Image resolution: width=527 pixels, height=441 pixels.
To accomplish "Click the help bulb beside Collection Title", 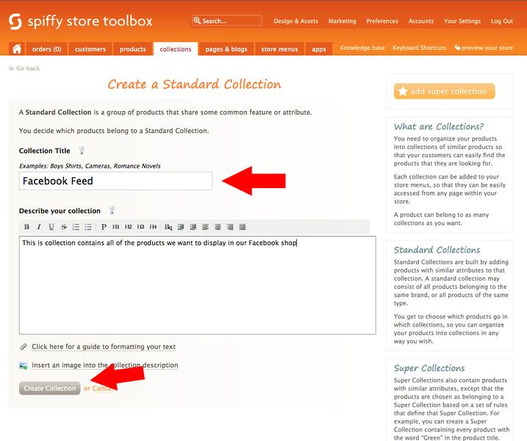I will click(82, 151).
